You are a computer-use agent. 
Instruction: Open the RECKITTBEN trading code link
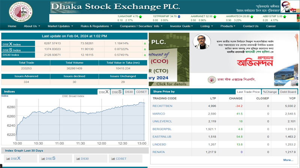pyautogui.click(x=162, y=106)
